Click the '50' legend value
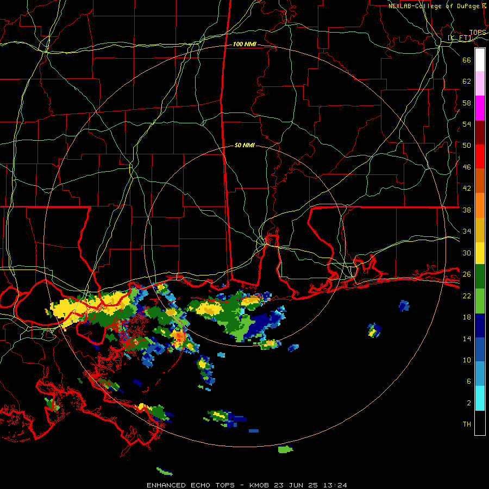This screenshot has width=489, height=489. [467, 146]
